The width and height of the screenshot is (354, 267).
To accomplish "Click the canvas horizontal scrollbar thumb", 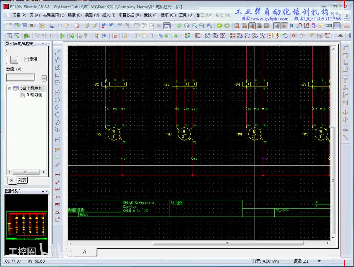I will 228,243.
